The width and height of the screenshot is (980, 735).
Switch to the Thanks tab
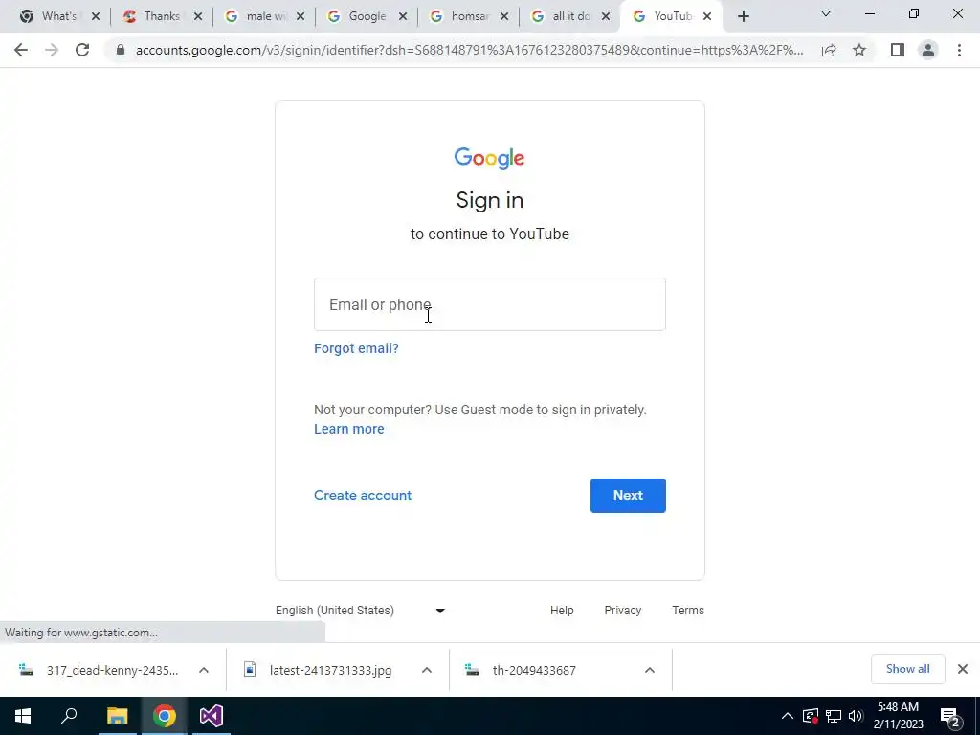point(162,16)
